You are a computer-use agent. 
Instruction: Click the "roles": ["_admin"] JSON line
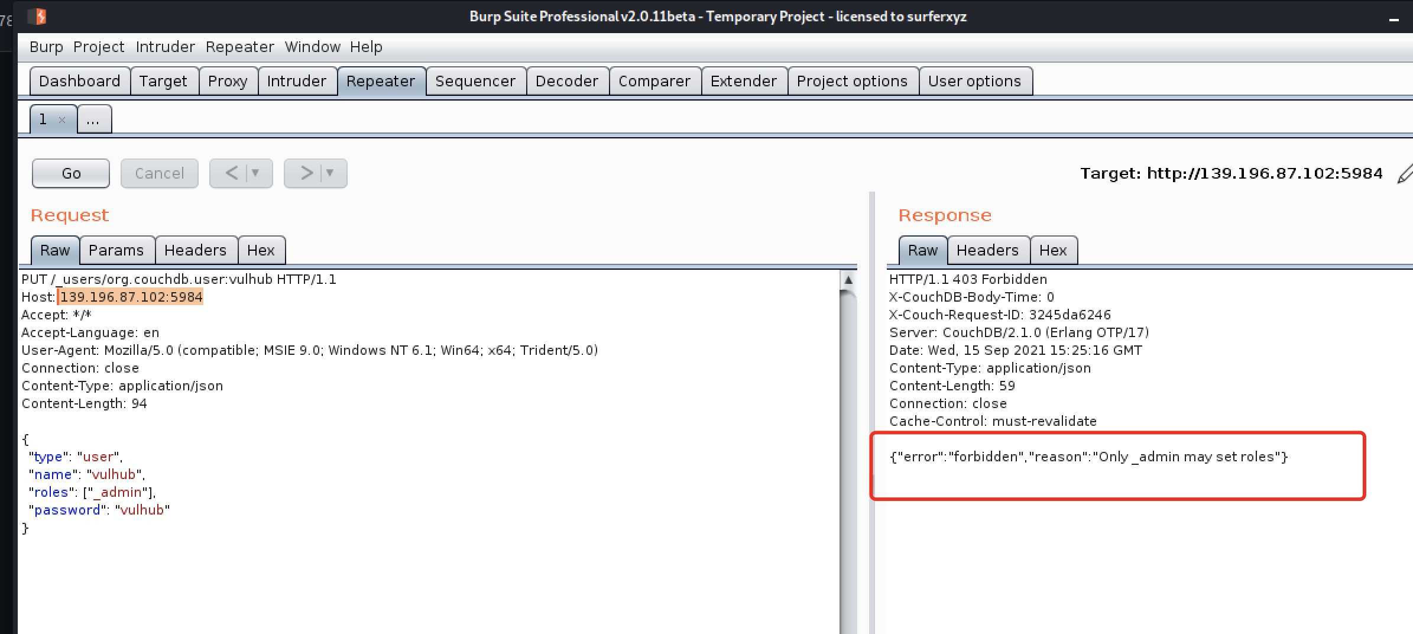92,492
